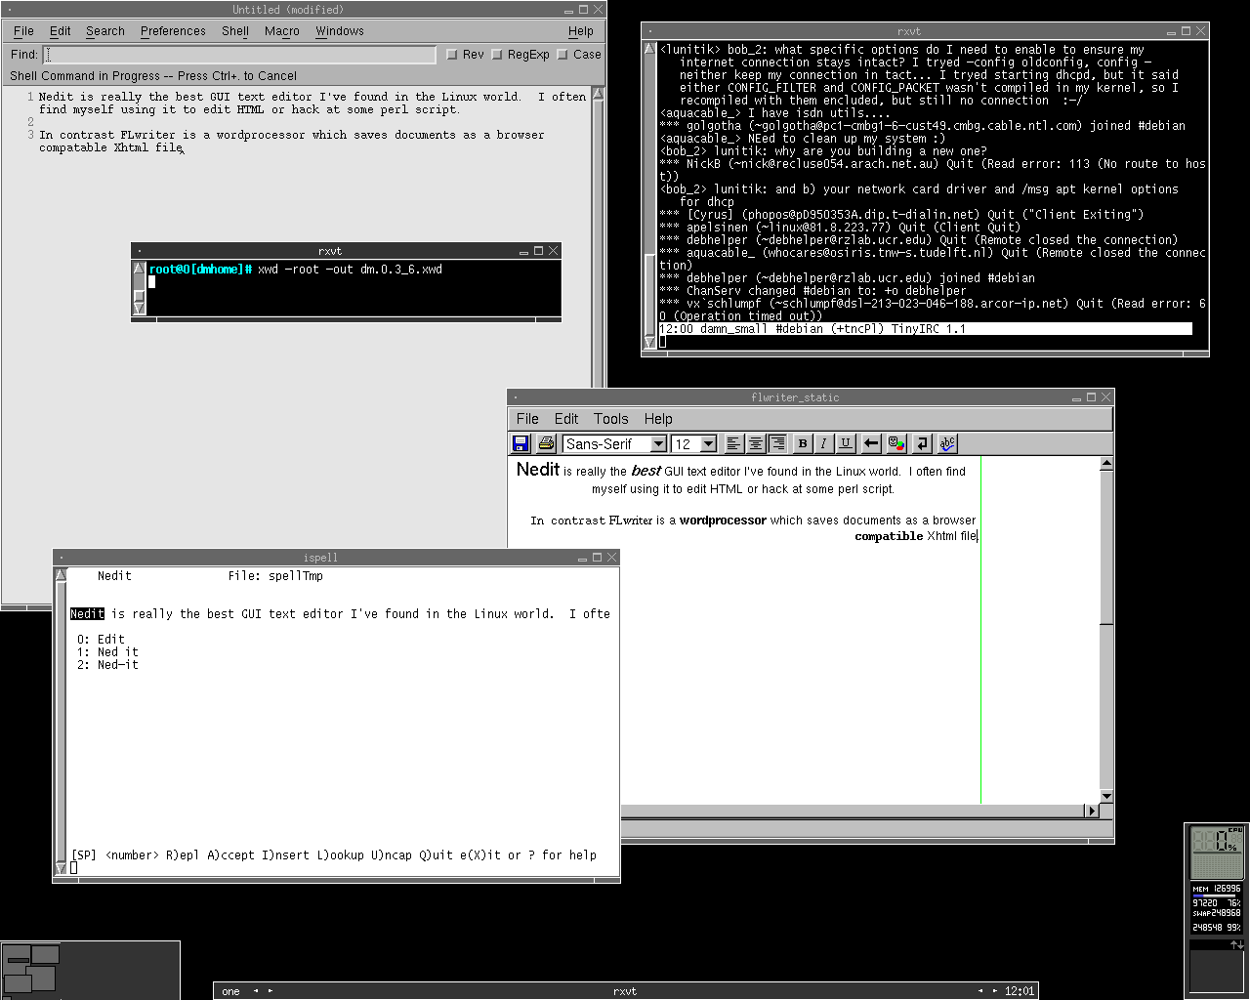
Task: Click the rxvt entry in bottom taskbar
Action: tap(625, 991)
